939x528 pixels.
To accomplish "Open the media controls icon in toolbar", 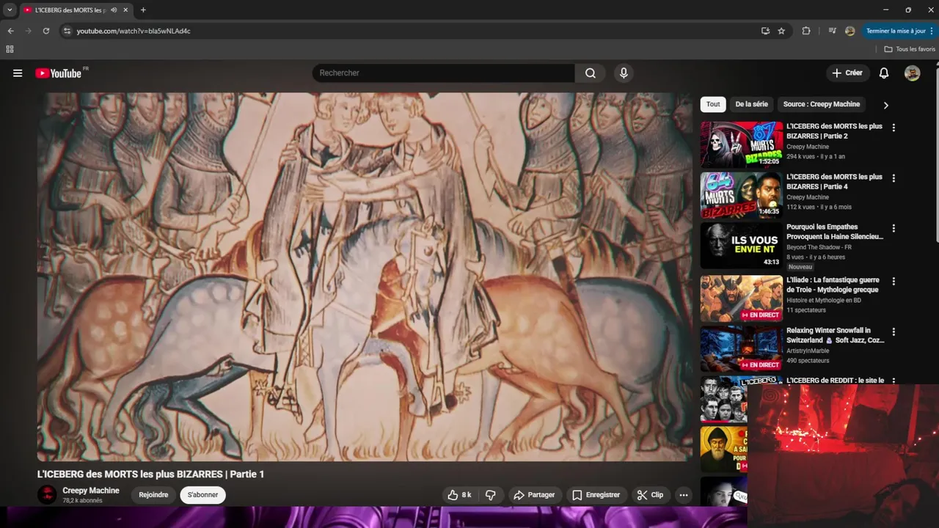I will (x=832, y=31).
